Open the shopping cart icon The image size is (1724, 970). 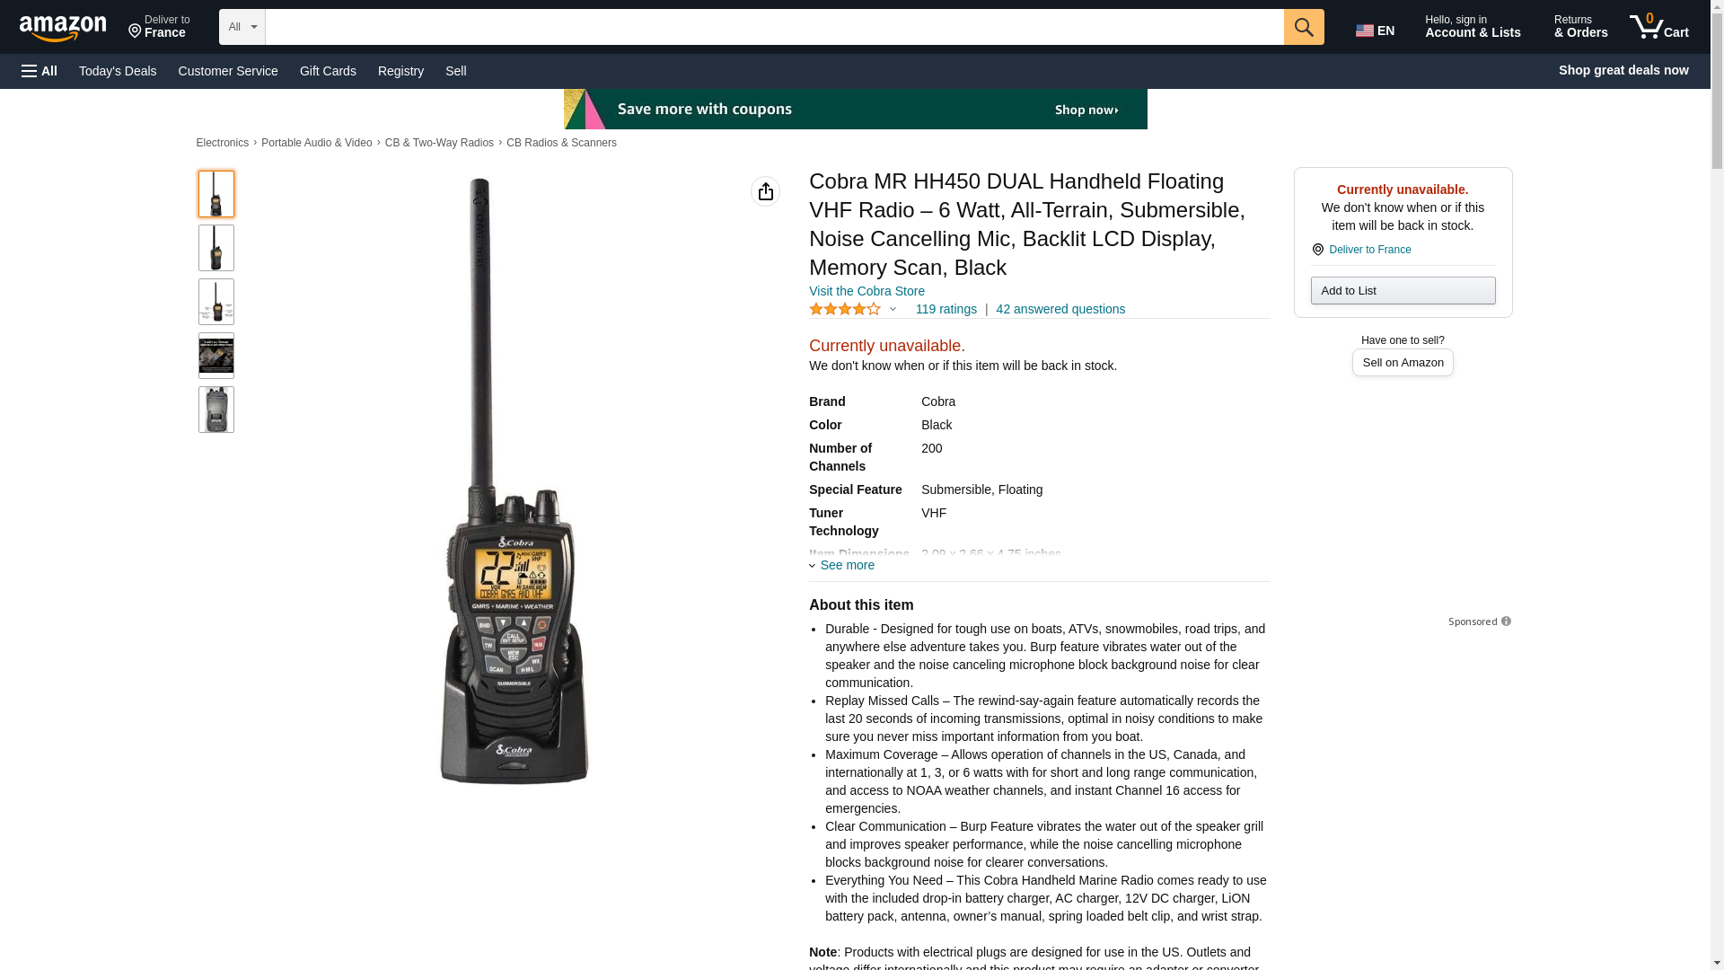click(x=1659, y=26)
